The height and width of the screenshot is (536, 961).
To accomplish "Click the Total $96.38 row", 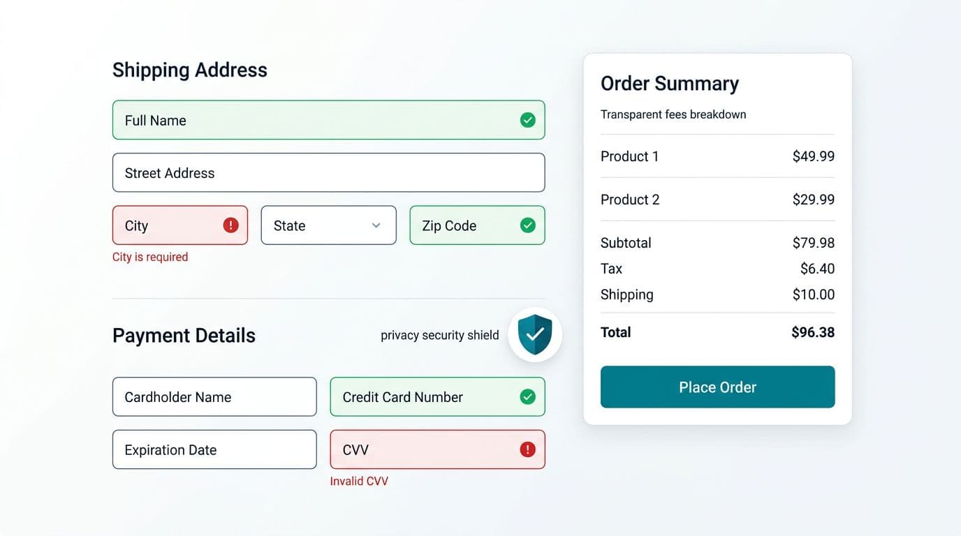I will point(717,332).
